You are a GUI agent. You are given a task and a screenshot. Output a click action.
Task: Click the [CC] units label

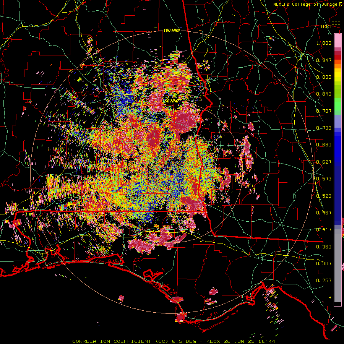[x=326, y=26]
